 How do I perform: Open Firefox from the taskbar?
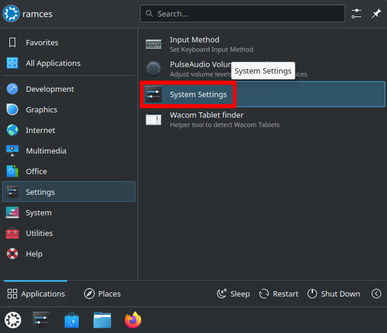[x=133, y=320]
